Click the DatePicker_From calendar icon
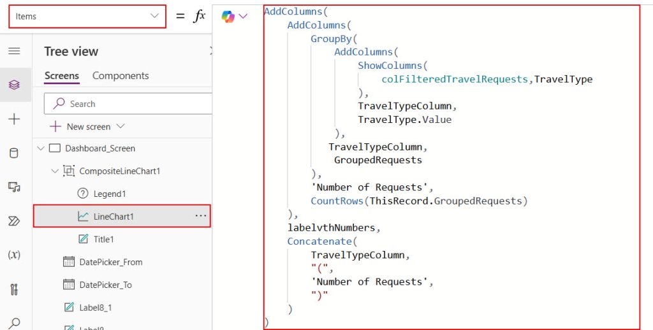 click(x=69, y=262)
